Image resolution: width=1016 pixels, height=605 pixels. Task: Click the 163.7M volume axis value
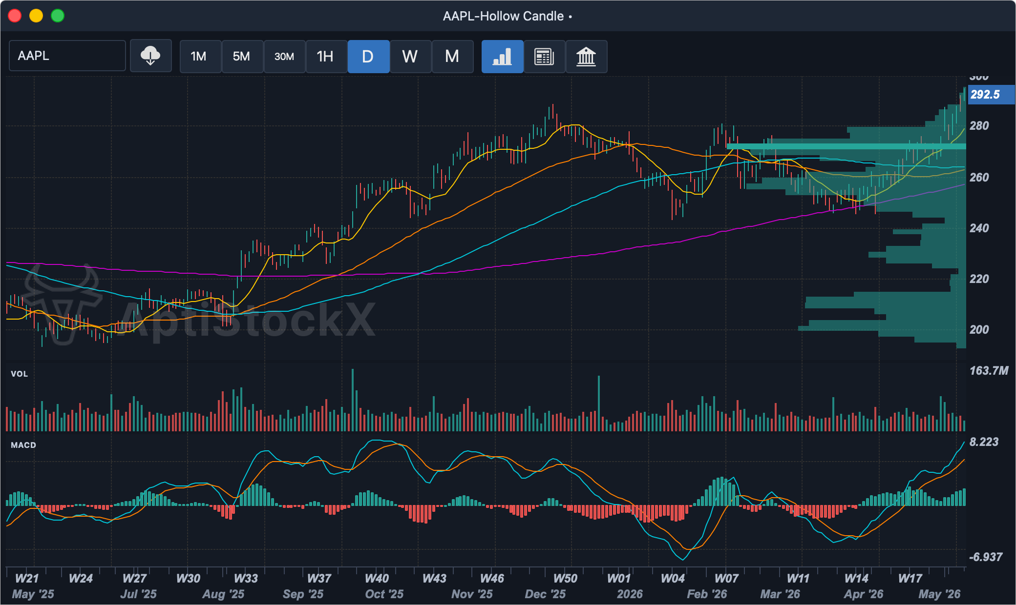[x=989, y=371]
